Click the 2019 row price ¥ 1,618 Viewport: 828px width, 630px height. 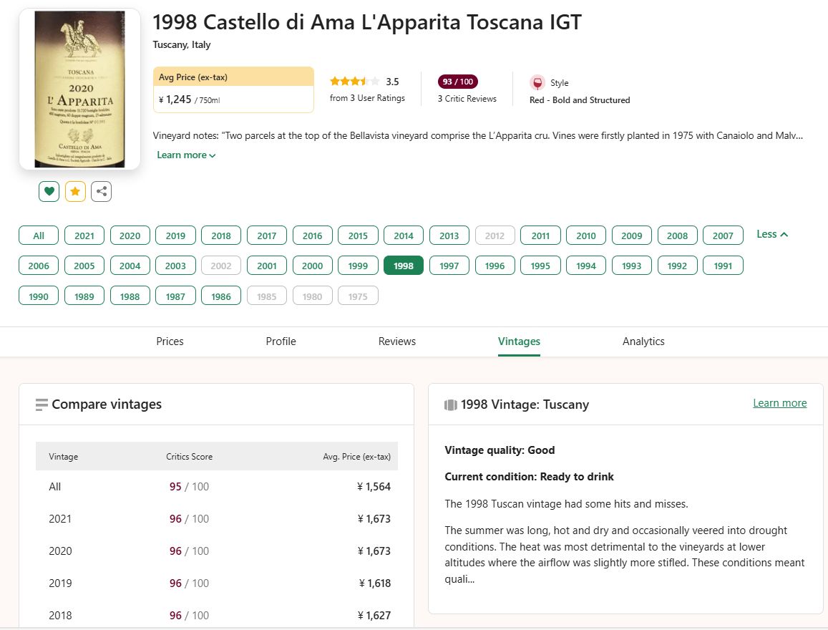[x=374, y=583]
